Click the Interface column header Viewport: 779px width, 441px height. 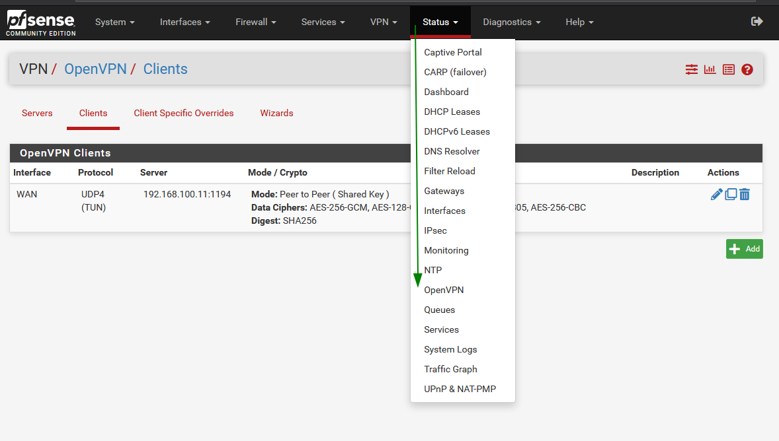click(32, 172)
